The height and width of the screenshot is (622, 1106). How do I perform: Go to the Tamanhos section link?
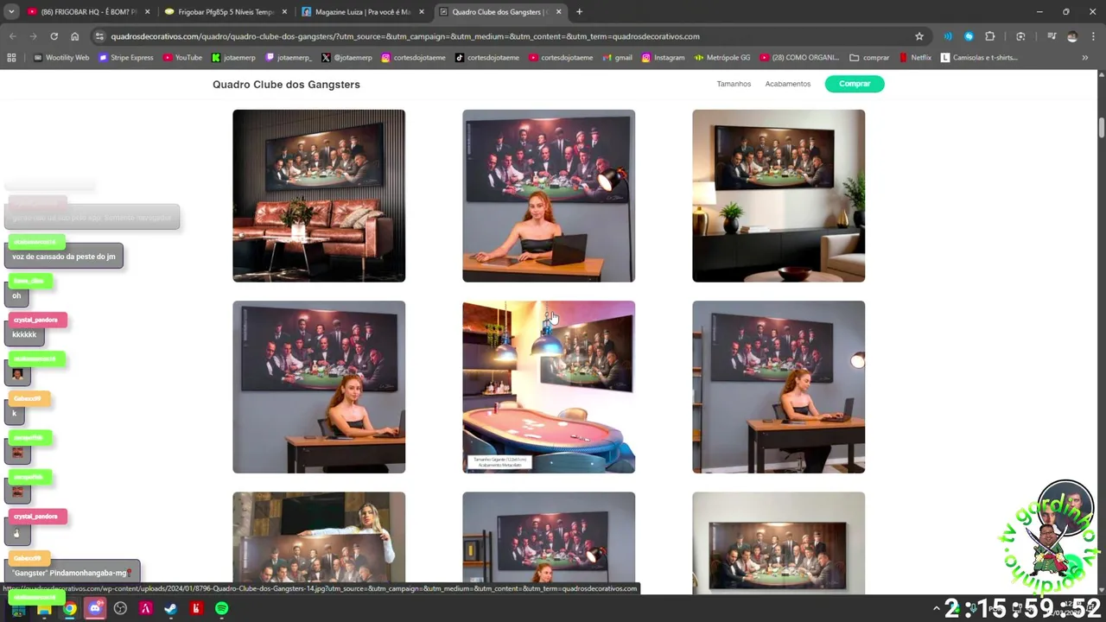pos(734,84)
